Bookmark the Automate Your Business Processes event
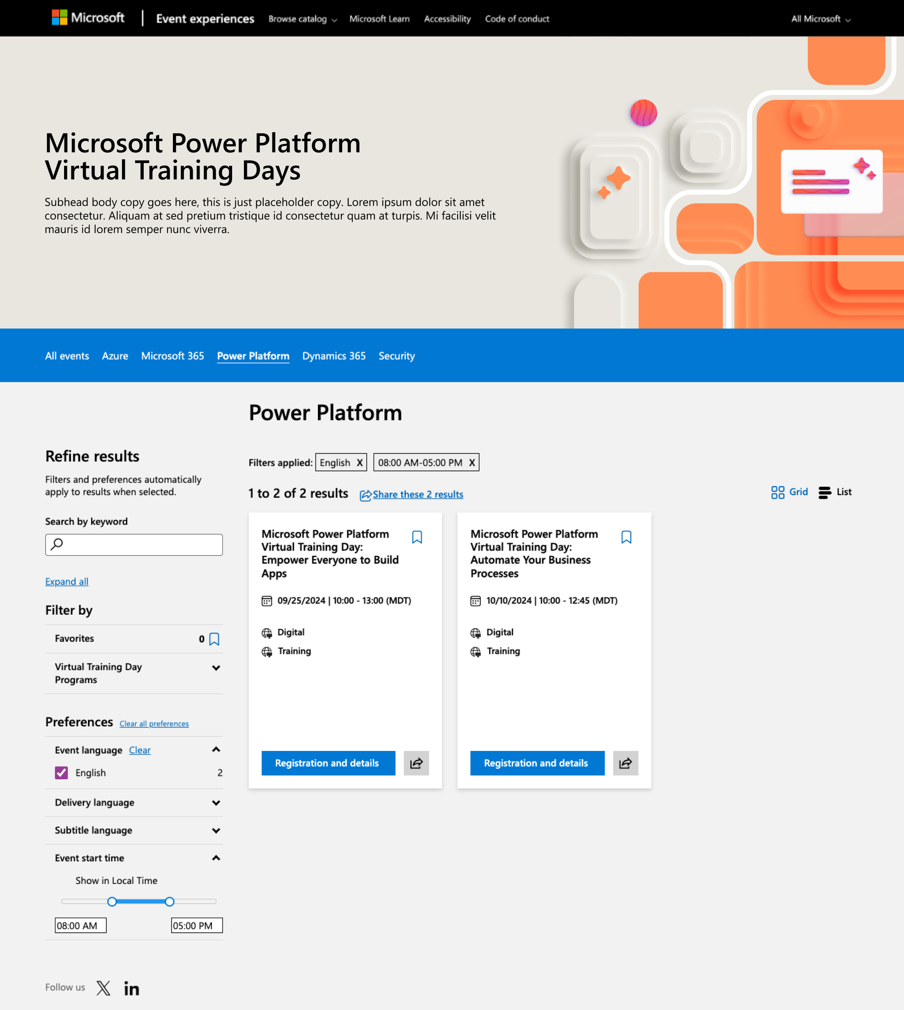This screenshot has width=904, height=1010. [626, 537]
